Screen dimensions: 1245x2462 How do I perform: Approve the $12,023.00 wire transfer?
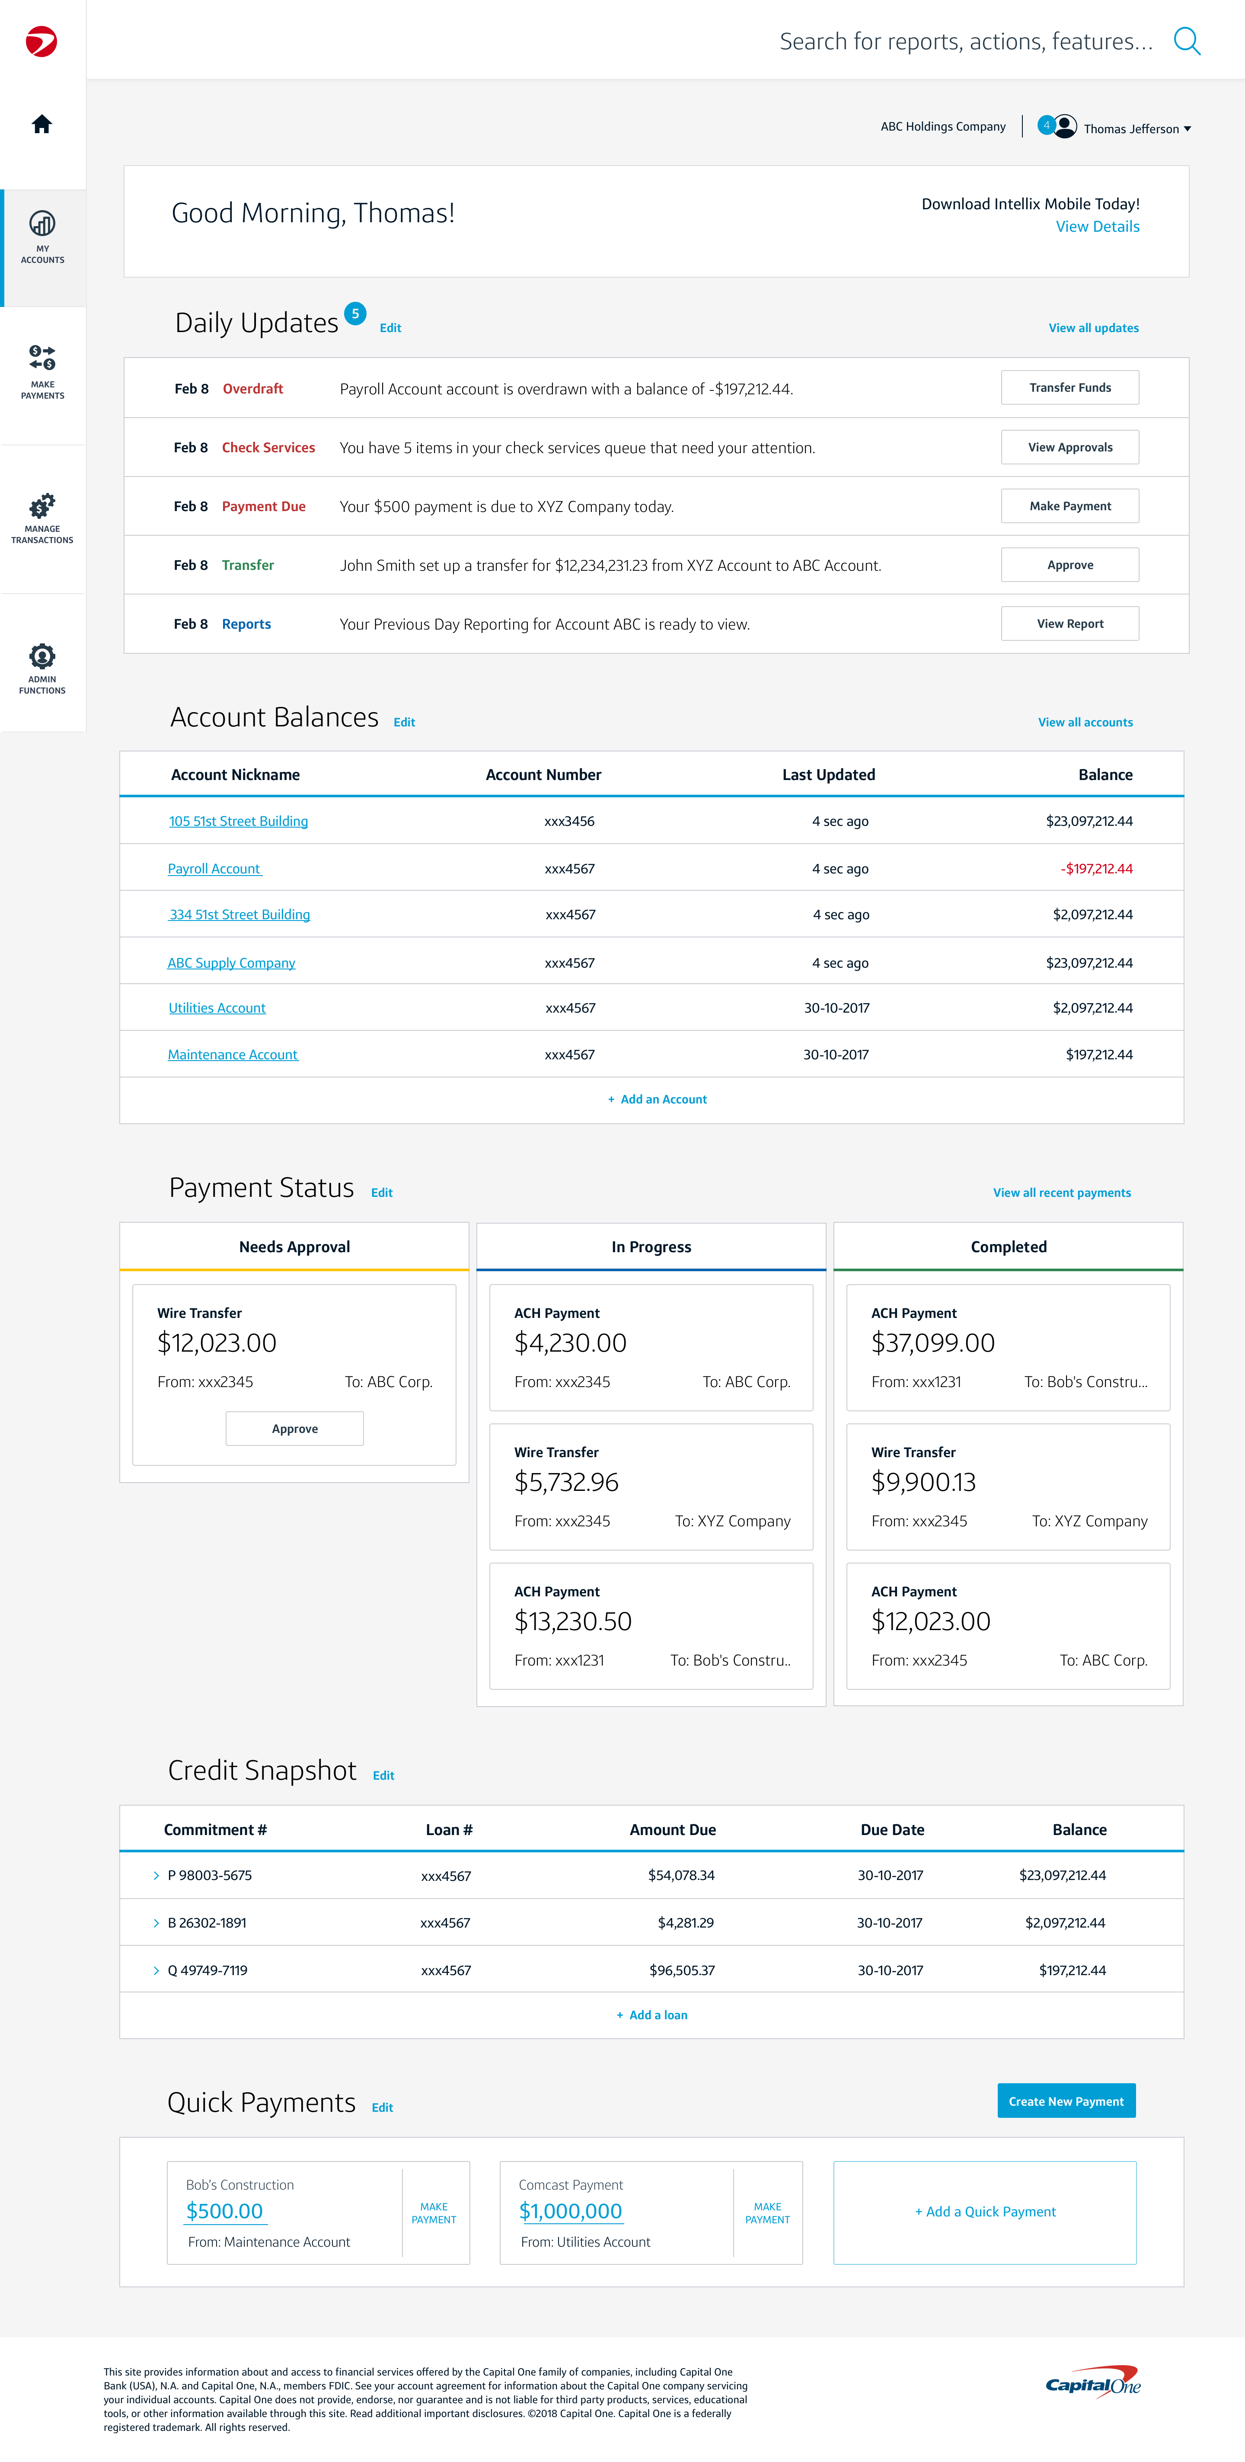click(294, 1429)
